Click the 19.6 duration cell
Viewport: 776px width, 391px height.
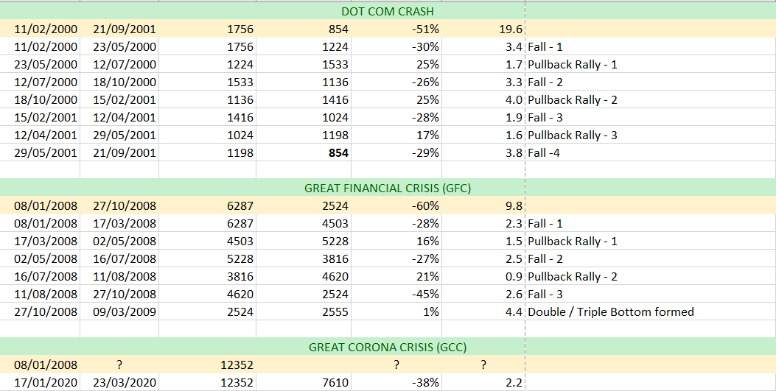click(509, 29)
